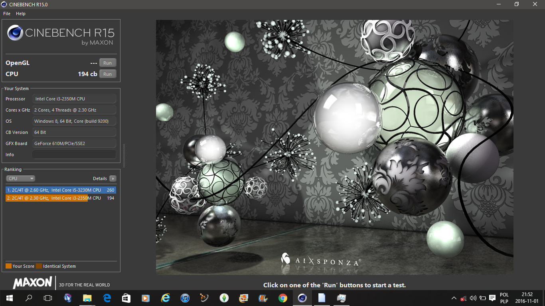Screen dimensions: 545x306
Task: Show hidden system tray icons
Action: 454,298
